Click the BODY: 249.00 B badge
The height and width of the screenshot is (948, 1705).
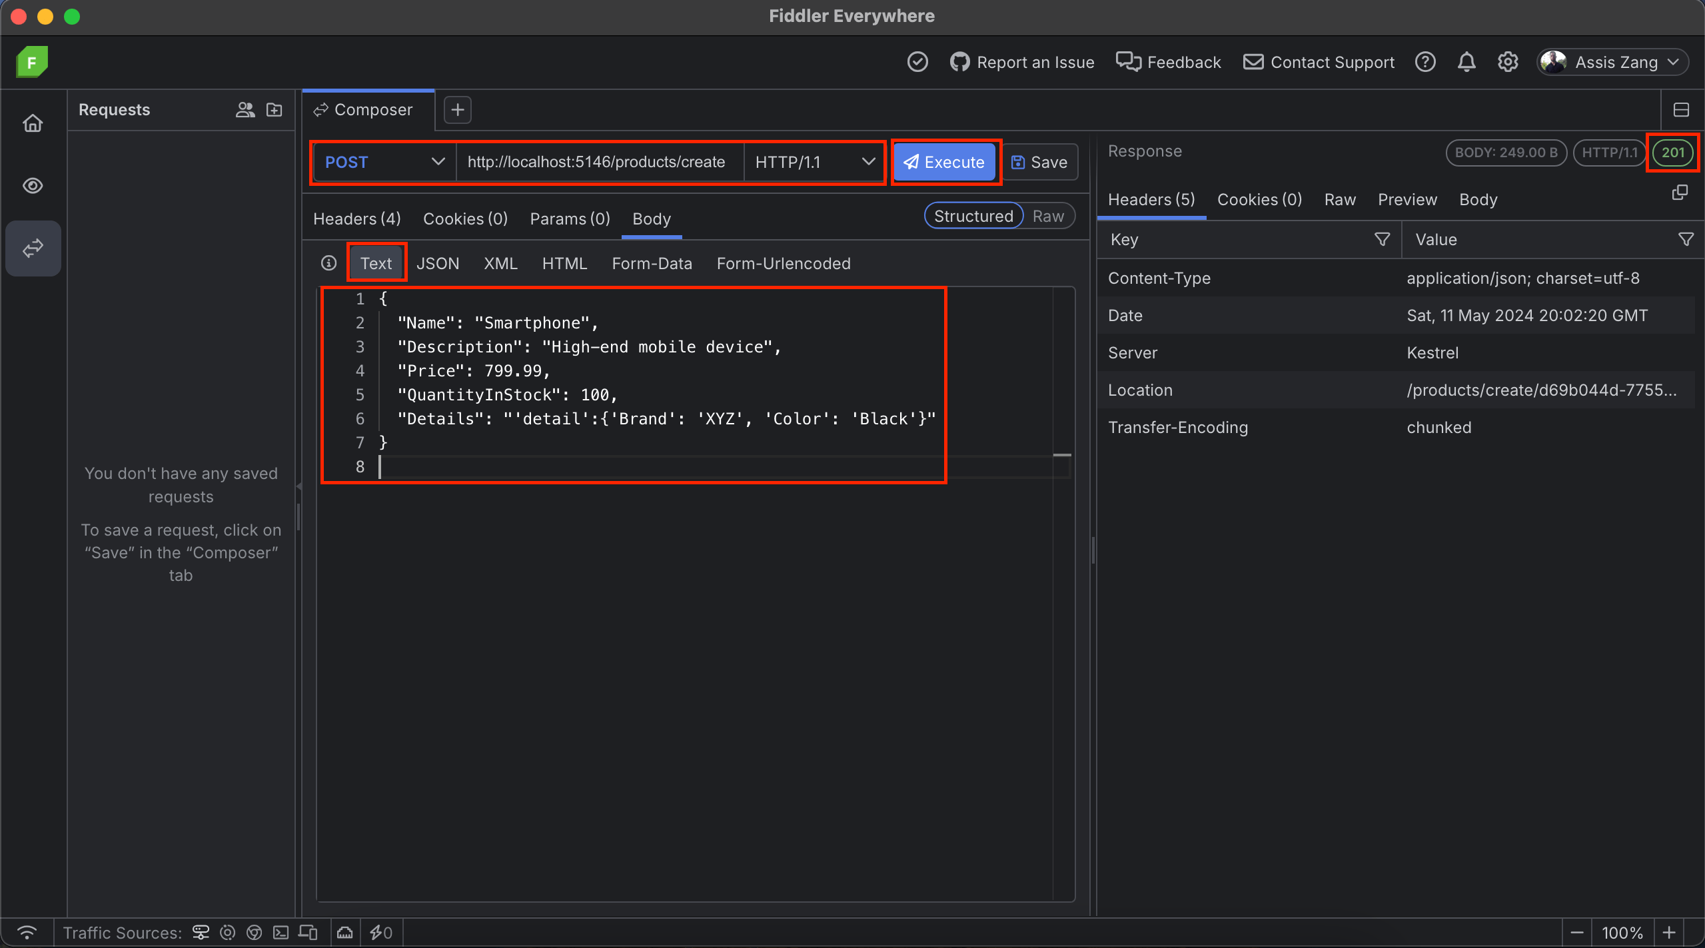coord(1506,153)
